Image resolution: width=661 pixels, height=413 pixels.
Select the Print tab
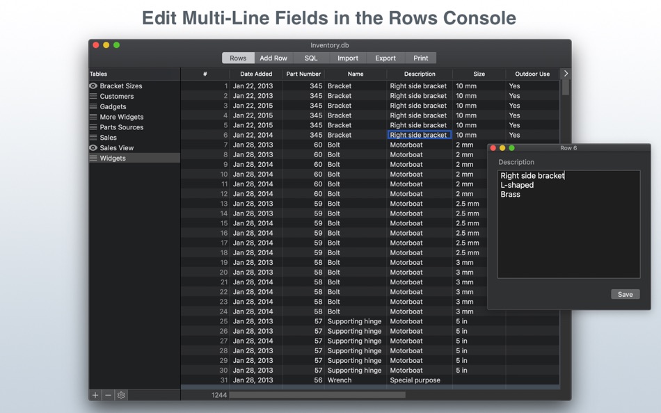click(x=421, y=58)
